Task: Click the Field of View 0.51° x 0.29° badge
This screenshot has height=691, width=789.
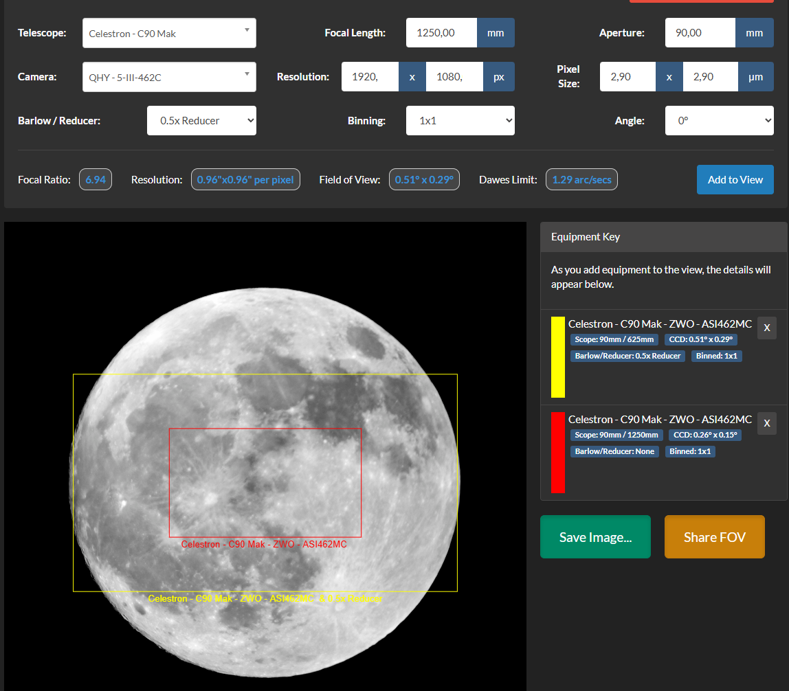Action: (x=424, y=179)
